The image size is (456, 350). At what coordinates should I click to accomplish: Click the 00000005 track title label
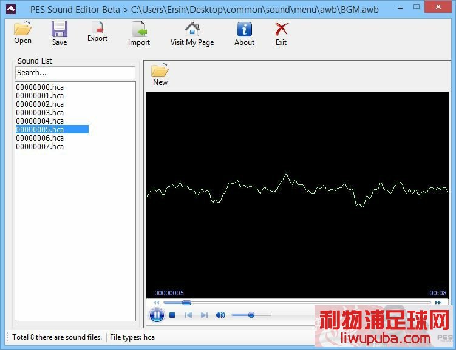coord(169,293)
